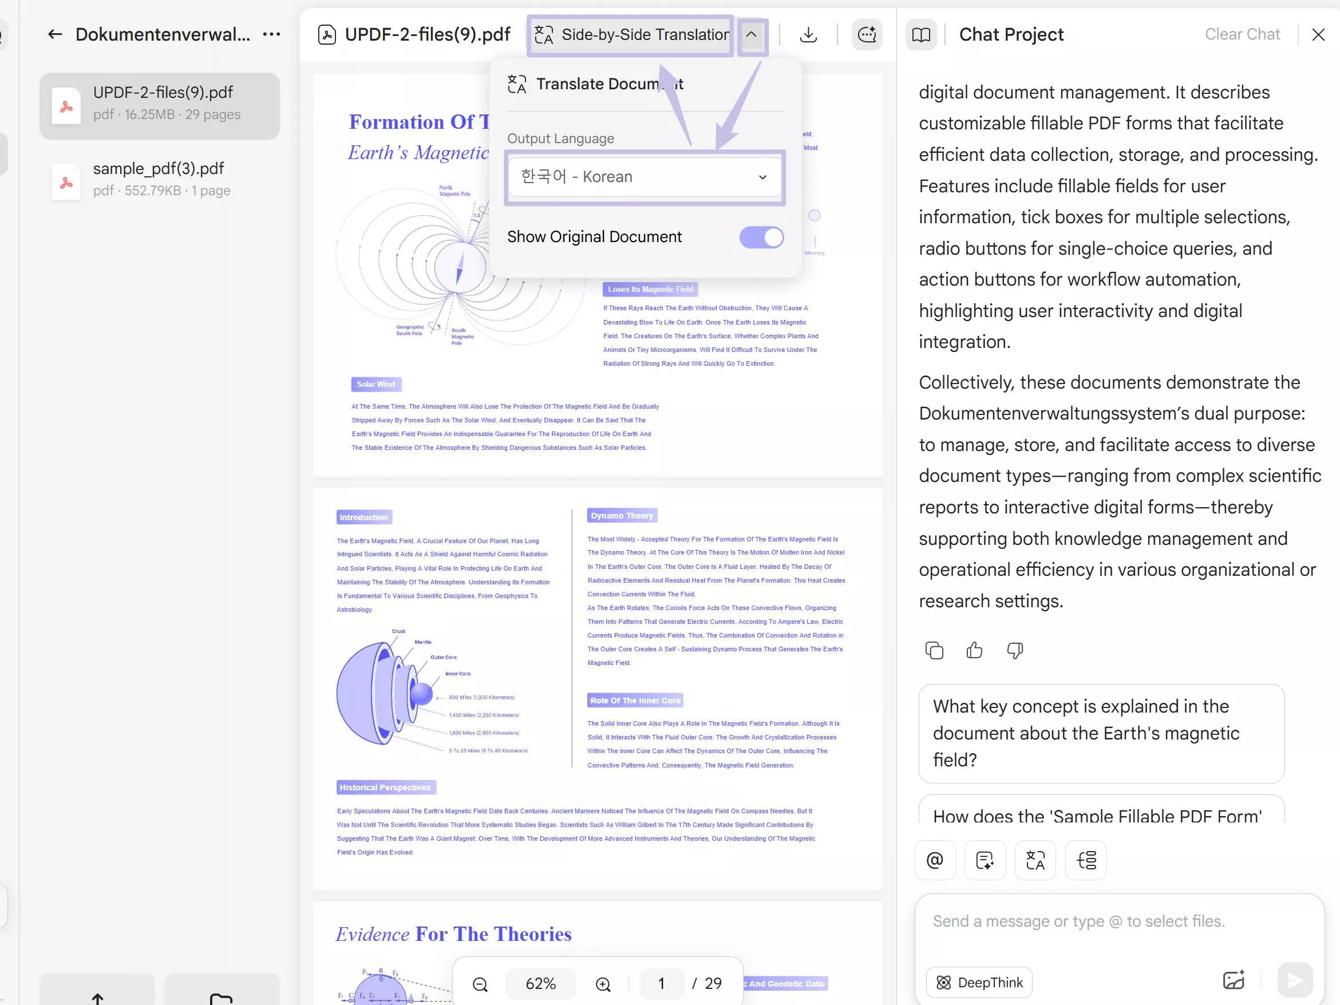Select the reading mode book icon
The width and height of the screenshot is (1340, 1005).
point(921,34)
